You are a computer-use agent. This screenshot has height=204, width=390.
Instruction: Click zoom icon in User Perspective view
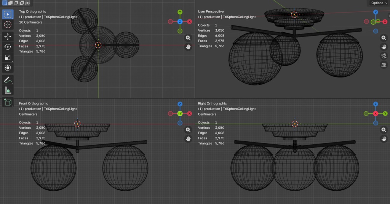tap(384, 38)
